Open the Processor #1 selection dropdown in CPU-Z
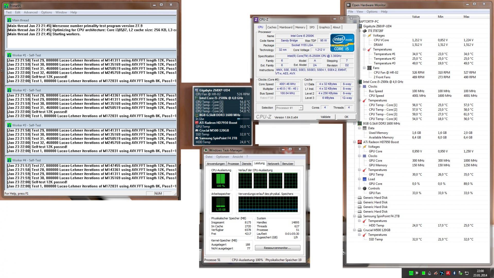 pos(289,108)
